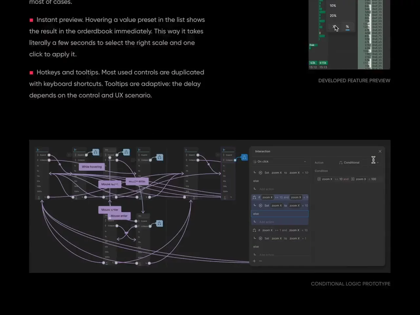420x315 pixels.
Task: Click the 43k volume label
Action: pyautogui.click(x=313, y=63)
